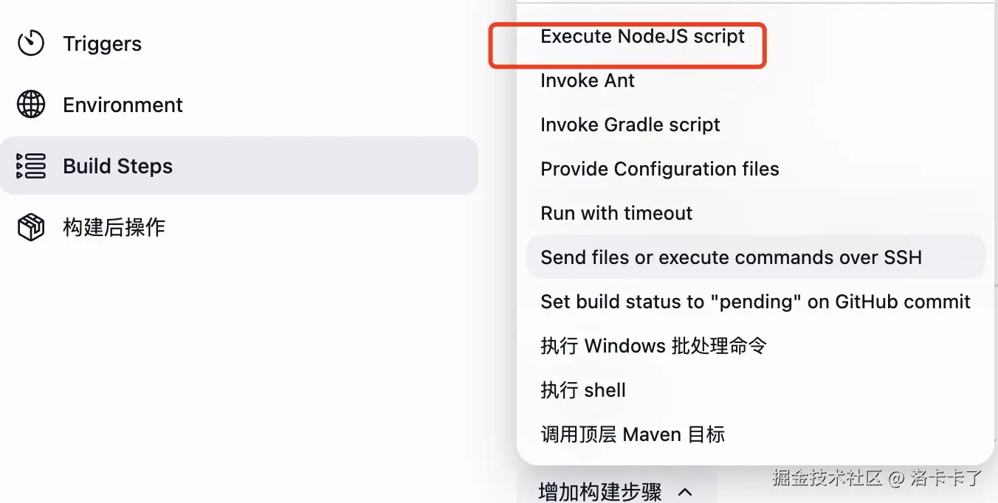The height and width of the screenshot is (503, 998).
Task: Click the Environment globe icon
Action: (x=31, y=105)
